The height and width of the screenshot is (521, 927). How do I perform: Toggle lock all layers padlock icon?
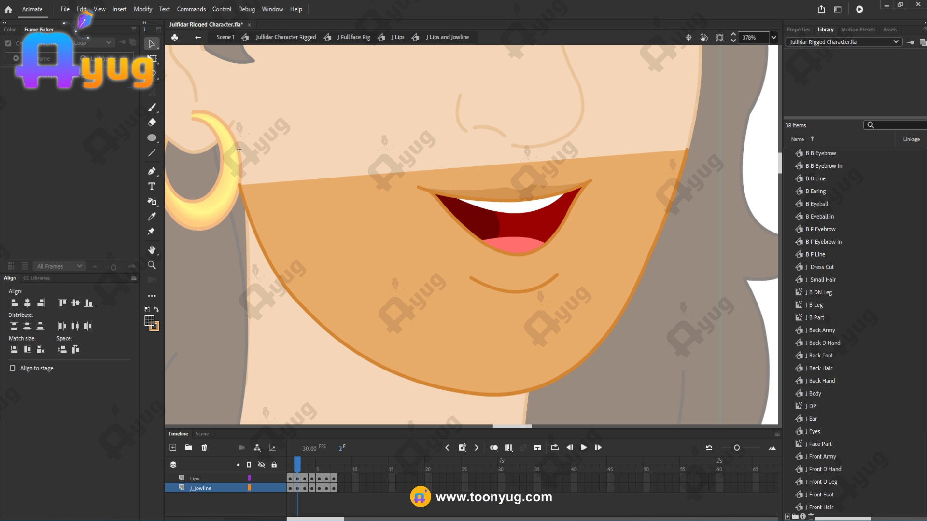tap(274, 465)
